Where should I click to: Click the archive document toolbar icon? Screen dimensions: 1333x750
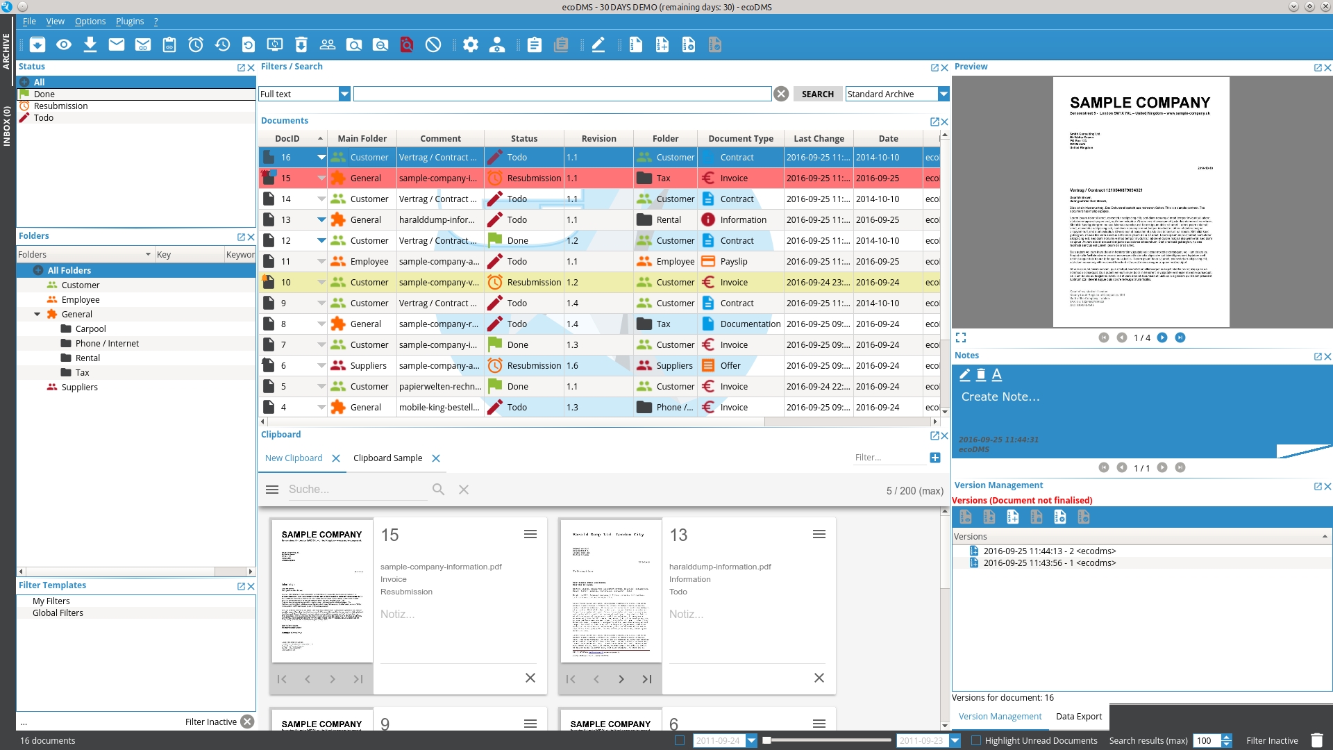(37, 45)
